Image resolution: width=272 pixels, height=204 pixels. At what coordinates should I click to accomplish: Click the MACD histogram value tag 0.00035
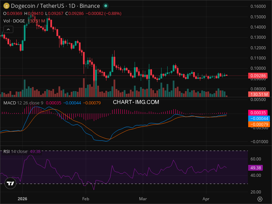click(x=258, y=113)
